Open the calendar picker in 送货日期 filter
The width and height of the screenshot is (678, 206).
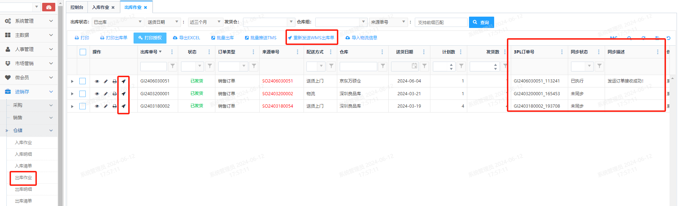coord(414,66)
